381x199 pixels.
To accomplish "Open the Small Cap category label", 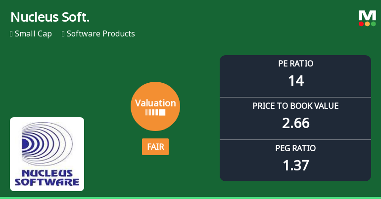I will point(33,34).
